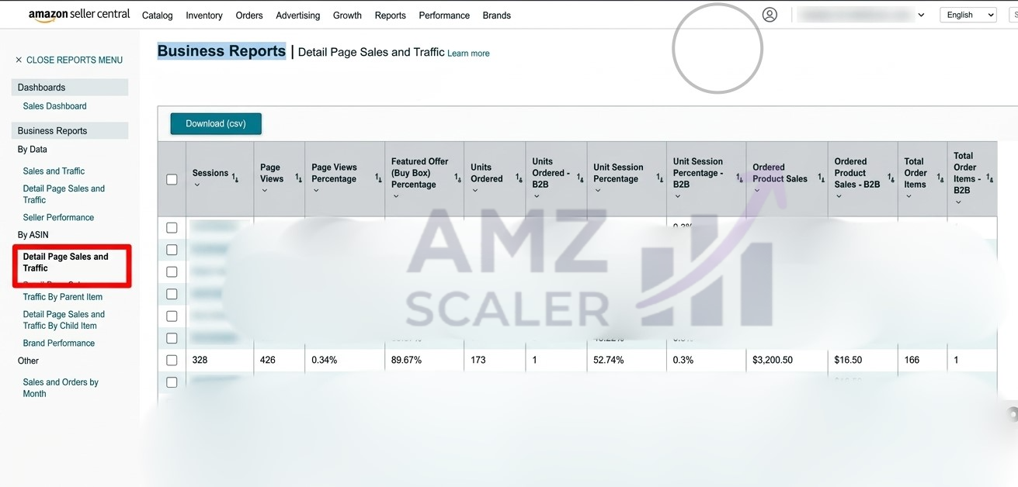The width and height of the screenshot is (1018, 487).
Task: Click the Amazon Seller Central logo
Action: coord(79,16)
